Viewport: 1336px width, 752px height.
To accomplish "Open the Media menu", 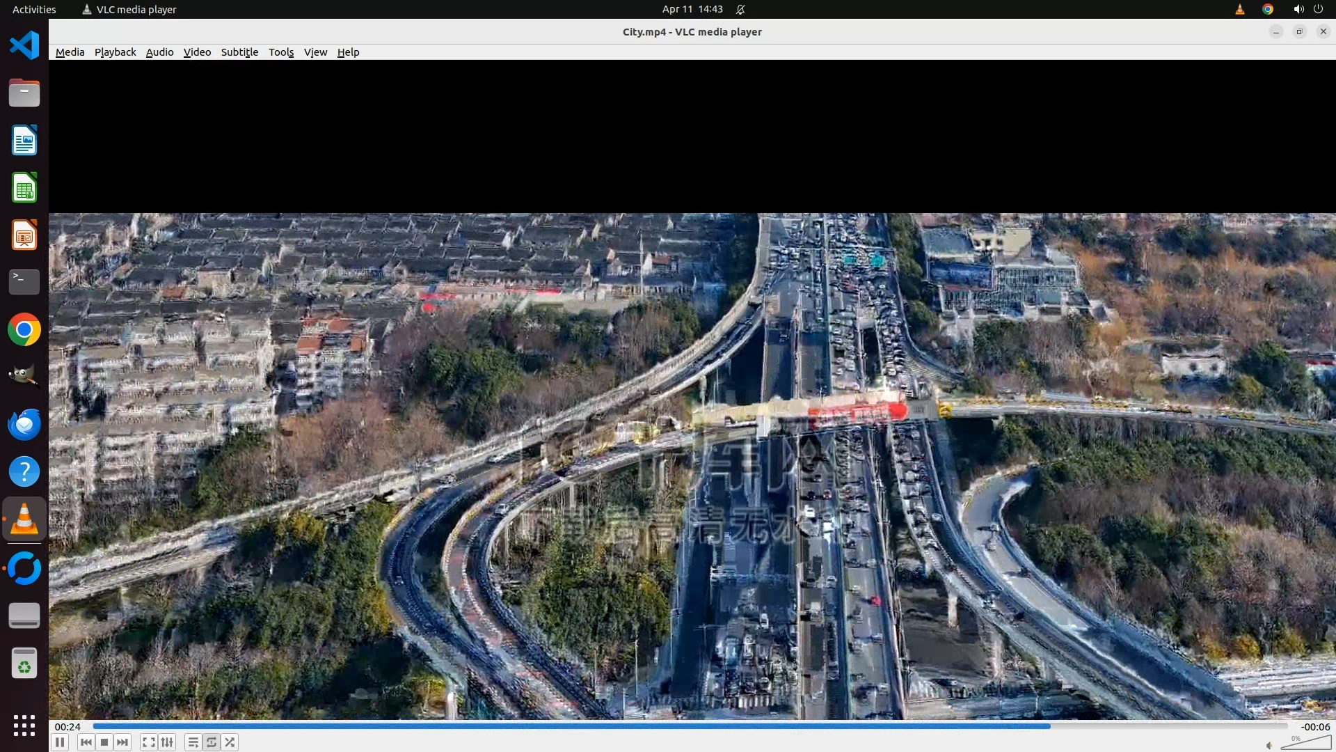I will pyautogui.click(x=70, y=52).
